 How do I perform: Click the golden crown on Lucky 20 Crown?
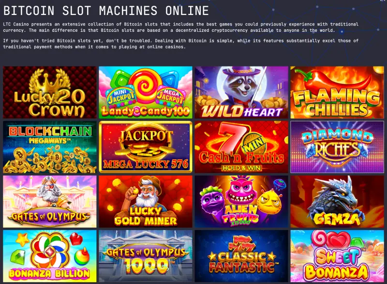[49, 81]
